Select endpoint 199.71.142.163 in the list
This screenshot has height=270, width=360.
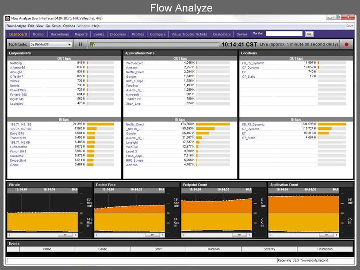21,125
